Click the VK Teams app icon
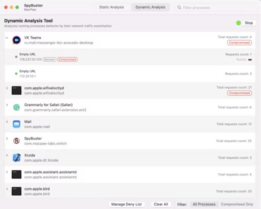The height and width of the screenshot is (209, 261). [17, 40]
